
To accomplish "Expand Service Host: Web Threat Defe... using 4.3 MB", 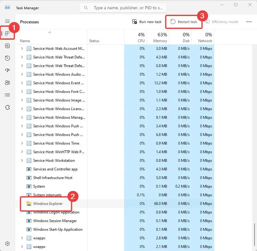I will click(22, 57).
